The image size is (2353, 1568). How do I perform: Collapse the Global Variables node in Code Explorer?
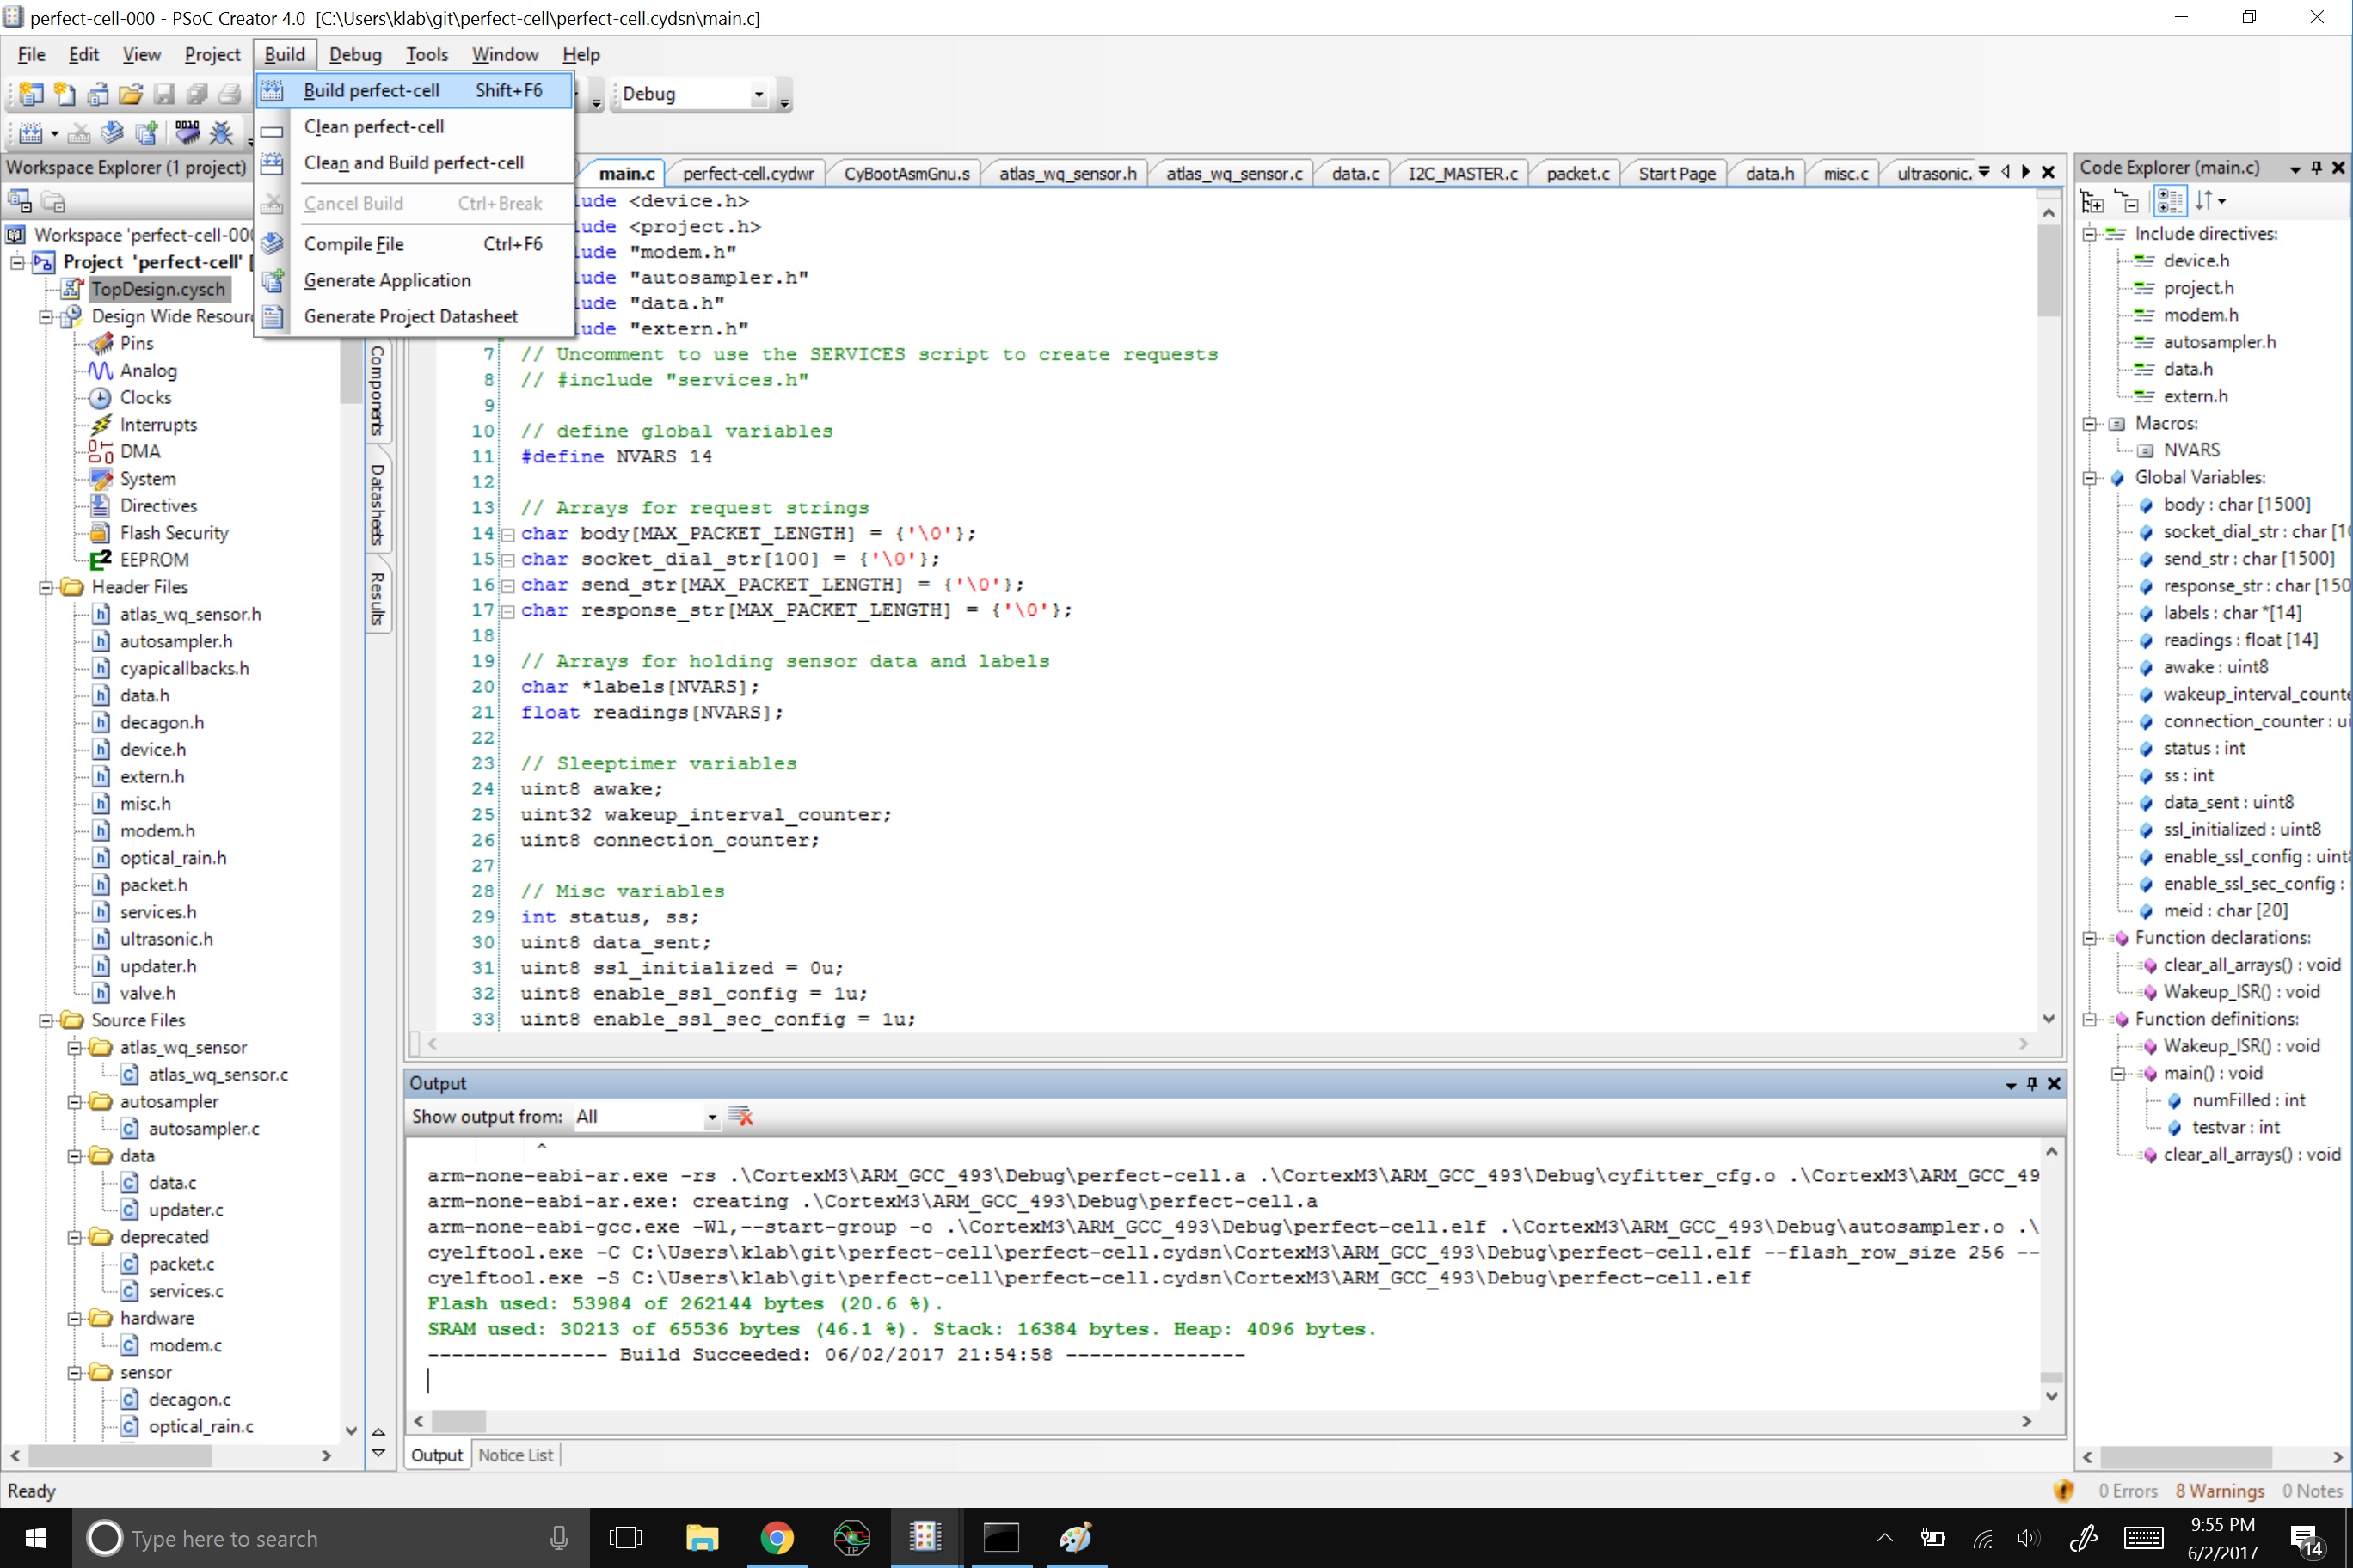tap(2089, 478)
